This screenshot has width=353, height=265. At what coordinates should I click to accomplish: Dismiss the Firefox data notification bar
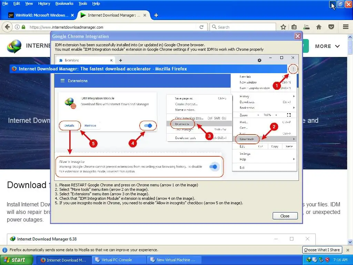point(347,250)
